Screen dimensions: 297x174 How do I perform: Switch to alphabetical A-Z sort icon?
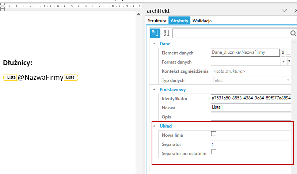click(x=166, y=33)
